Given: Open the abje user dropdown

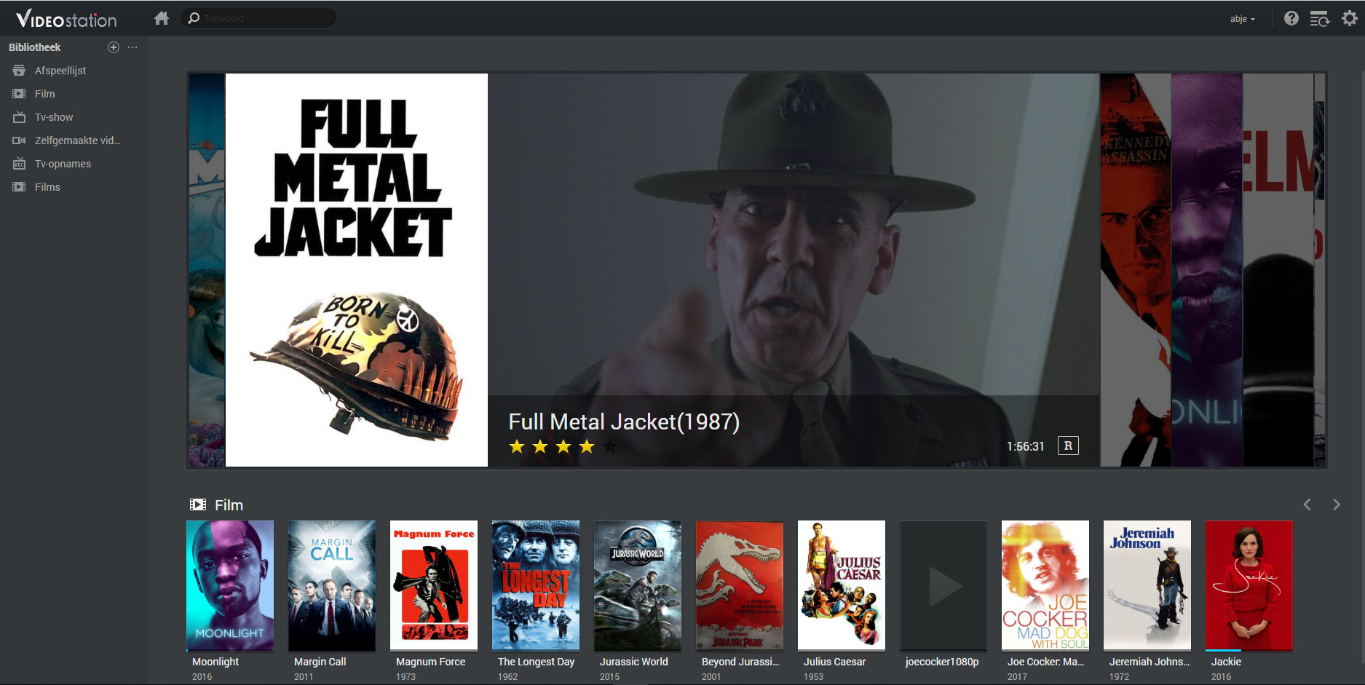Looking at the screenshot, I should tap(1243, 19).
